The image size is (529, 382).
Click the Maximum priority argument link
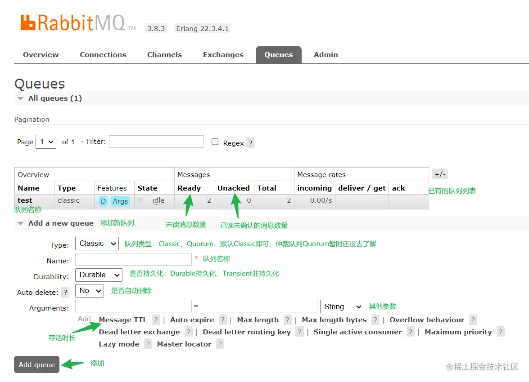point(458,332)
